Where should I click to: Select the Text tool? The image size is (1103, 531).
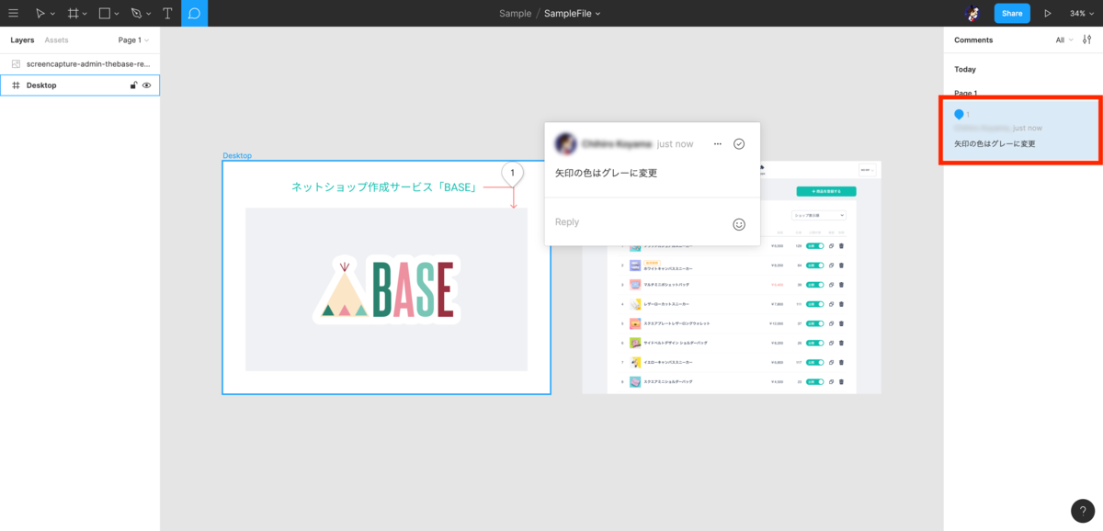pyautogui.click(x=167, y=13)
